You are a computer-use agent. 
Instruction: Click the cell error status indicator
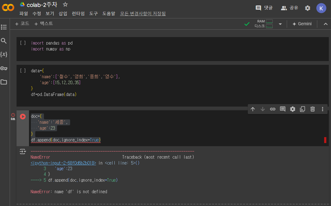13,115
